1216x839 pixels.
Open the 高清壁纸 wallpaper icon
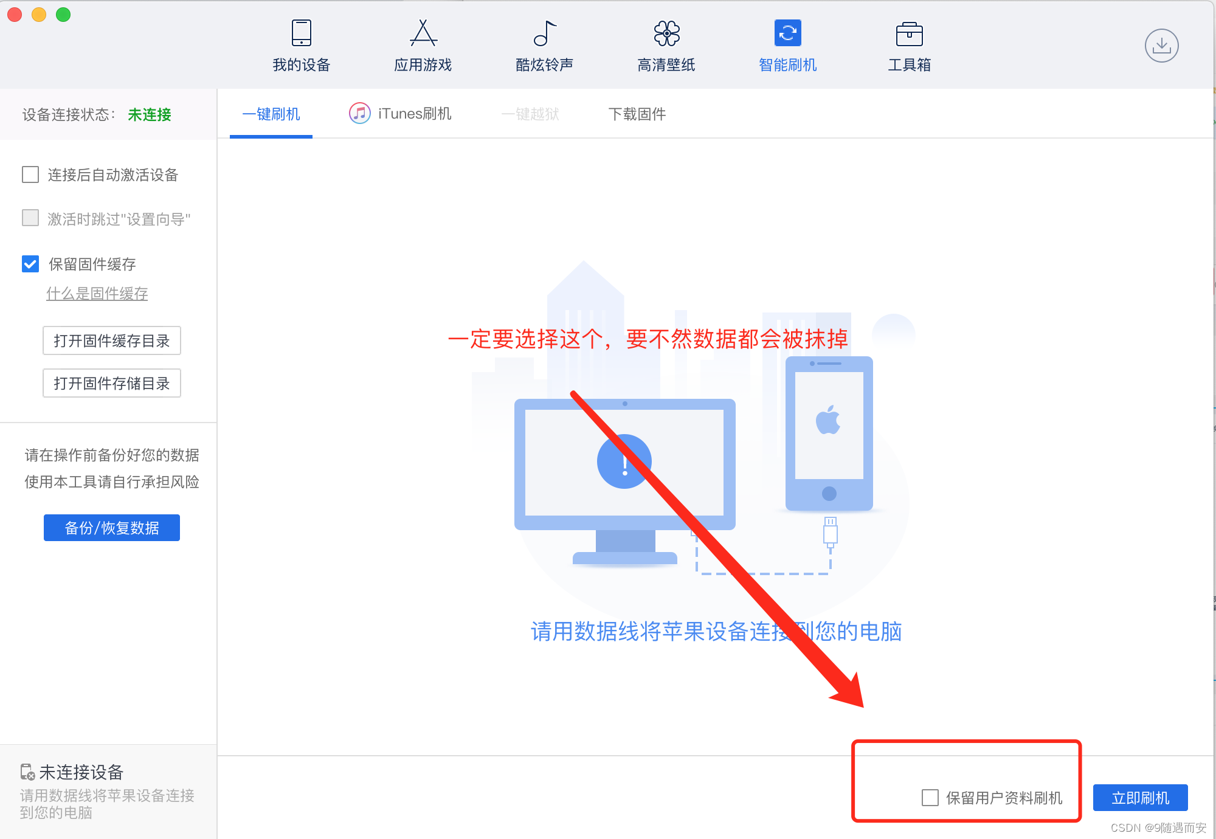[x=666, y=33]
